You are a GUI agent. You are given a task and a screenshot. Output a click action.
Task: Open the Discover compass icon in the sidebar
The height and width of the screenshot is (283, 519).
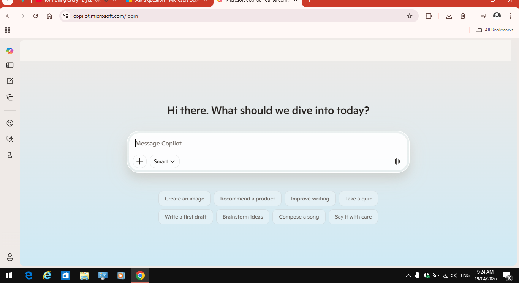click(x=10, y=123)
